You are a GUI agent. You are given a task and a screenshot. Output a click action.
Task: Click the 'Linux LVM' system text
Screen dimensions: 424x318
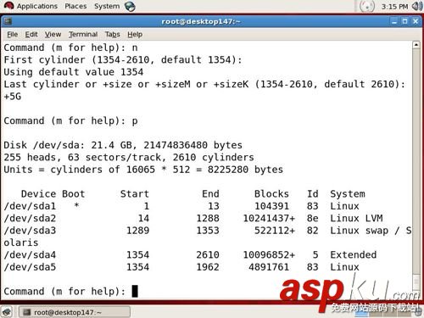click(356, 218)
